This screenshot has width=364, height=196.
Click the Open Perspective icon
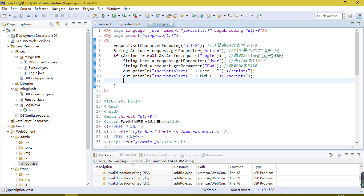click(x=350, y=16)
